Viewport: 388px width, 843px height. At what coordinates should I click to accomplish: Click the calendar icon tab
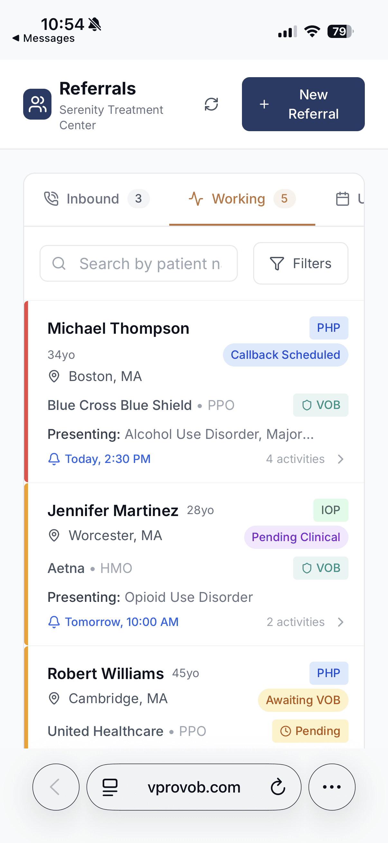(x=343, y=199)
